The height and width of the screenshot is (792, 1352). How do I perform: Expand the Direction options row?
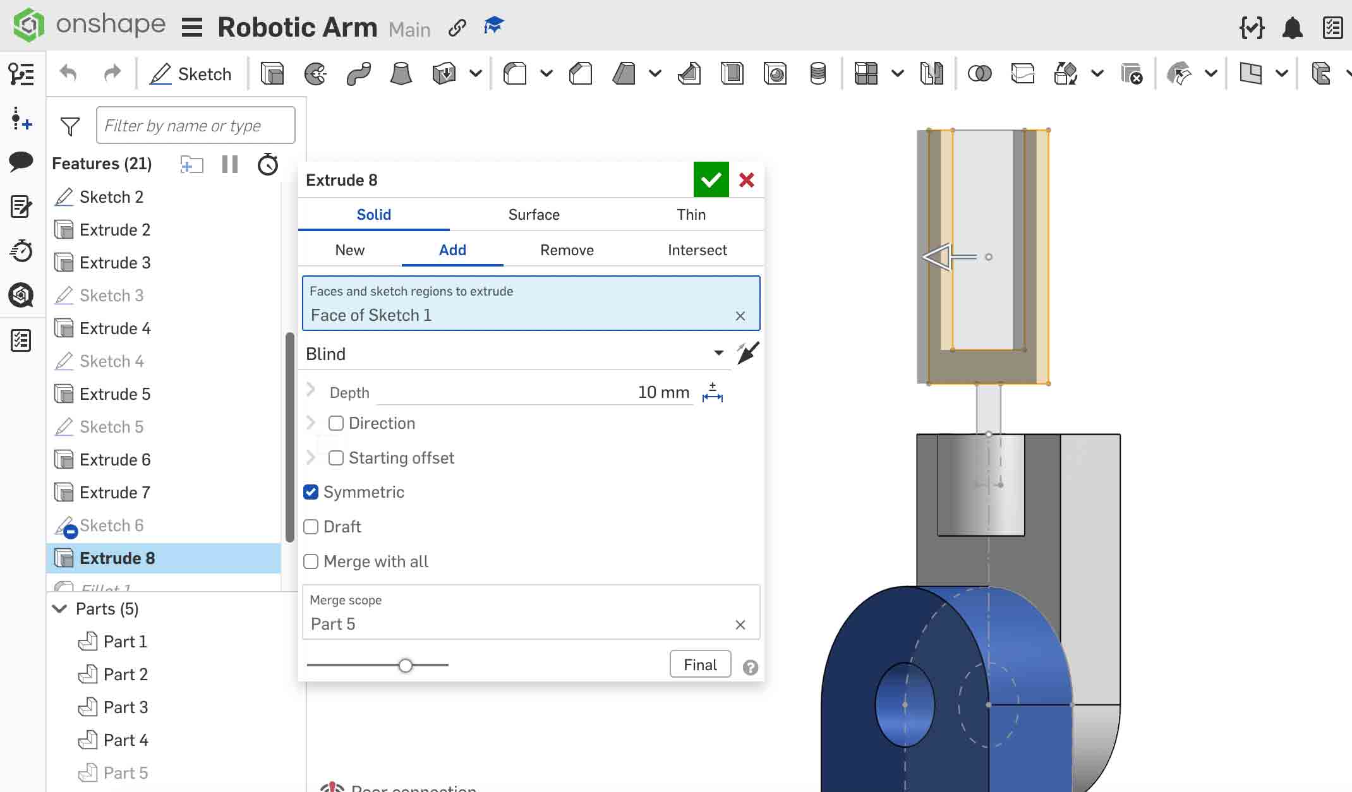(310, 423)
